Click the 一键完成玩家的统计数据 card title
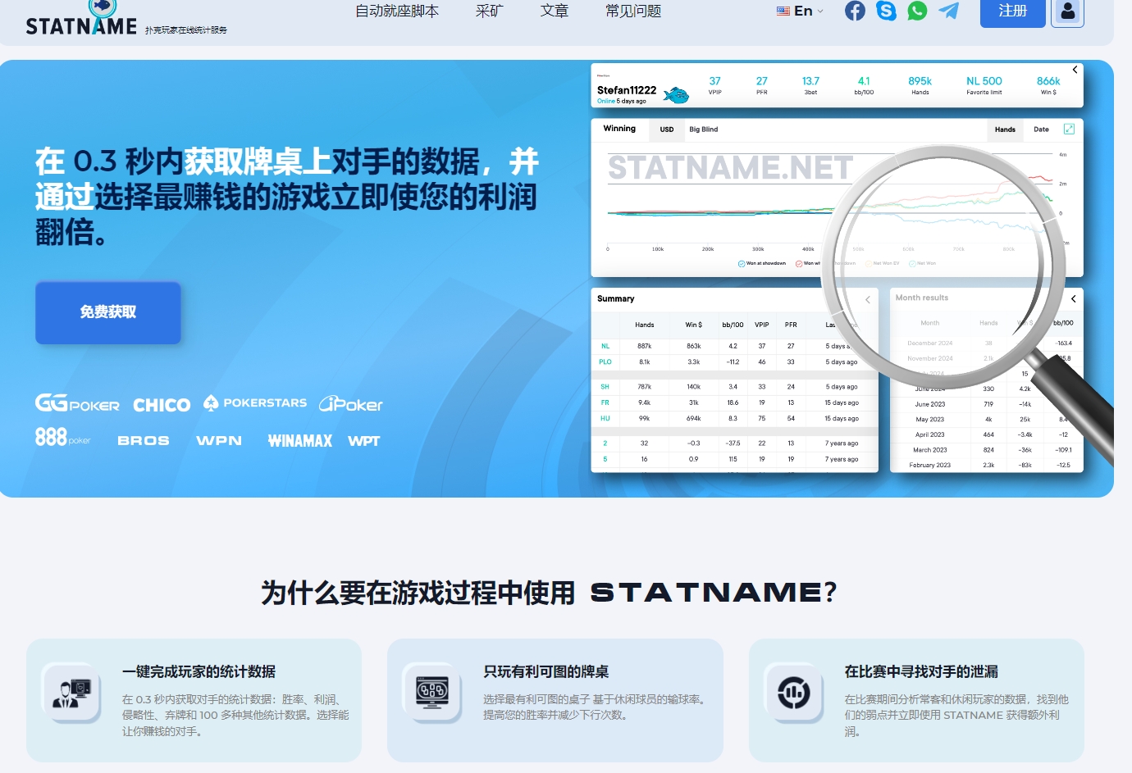Image resolution: width=1132 pixels, height=773 pixels. point(199,672)
